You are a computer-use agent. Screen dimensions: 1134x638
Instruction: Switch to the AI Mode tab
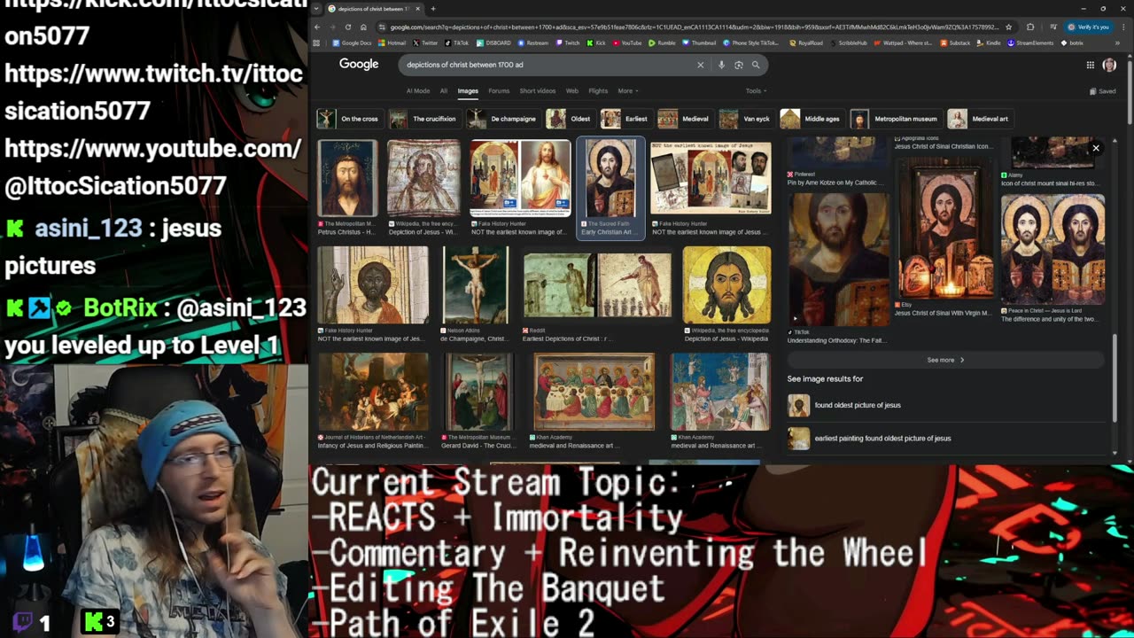418,90
